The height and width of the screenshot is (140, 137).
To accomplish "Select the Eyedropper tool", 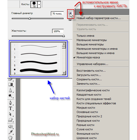I will coord(10,132).
